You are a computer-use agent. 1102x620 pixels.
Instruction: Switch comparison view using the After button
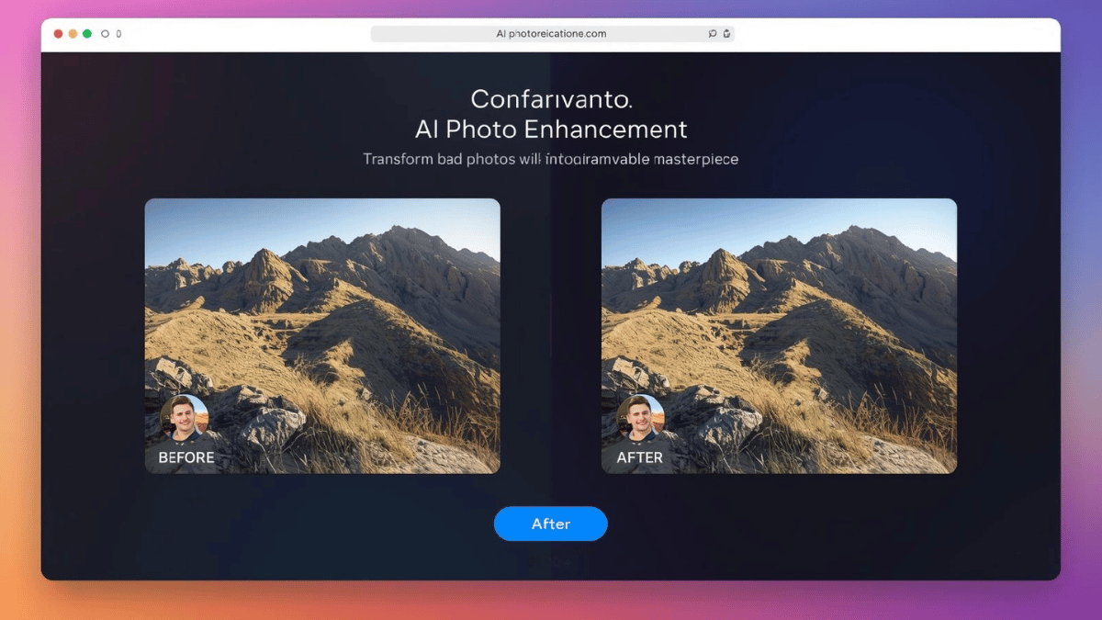point(551,524)
